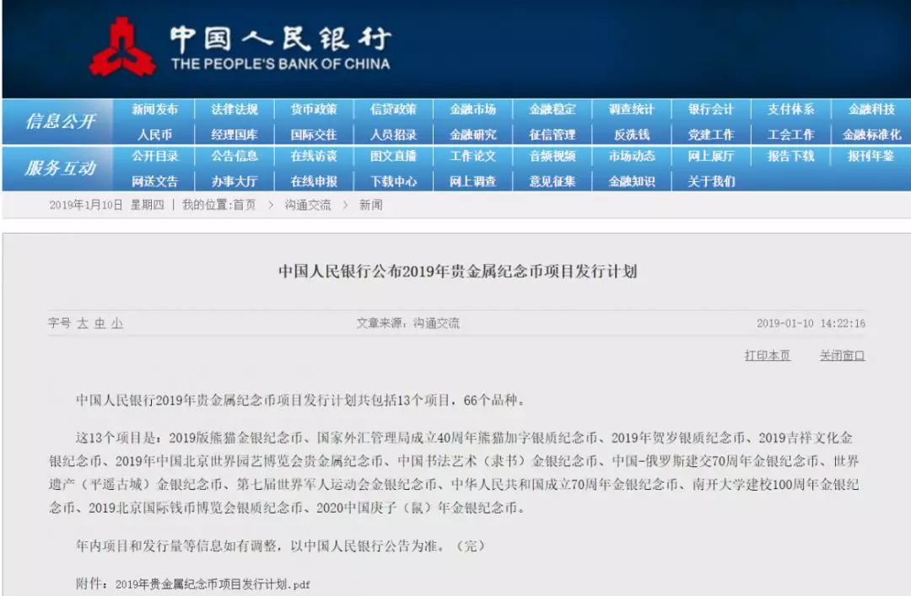The height and width of the screenshot is (596, 911).
Task: Click the date 2019年1月10日 星期四
Action: [106, 205]
